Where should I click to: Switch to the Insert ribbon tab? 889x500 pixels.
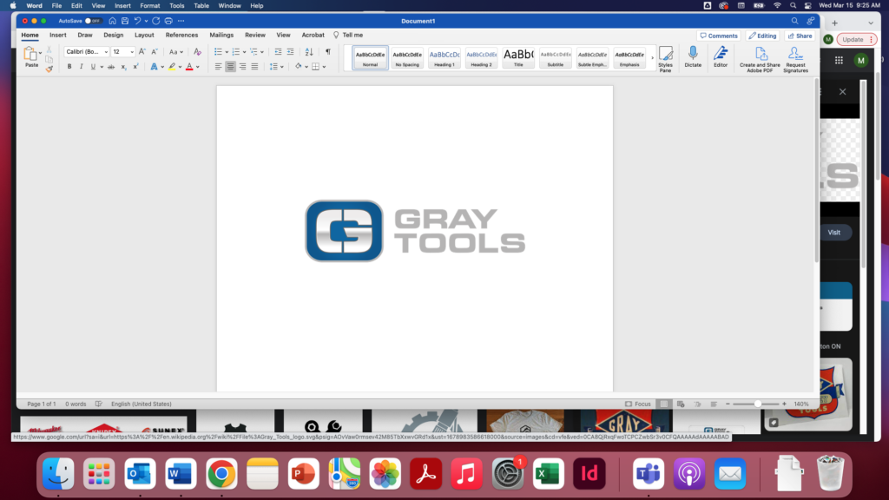57,36
